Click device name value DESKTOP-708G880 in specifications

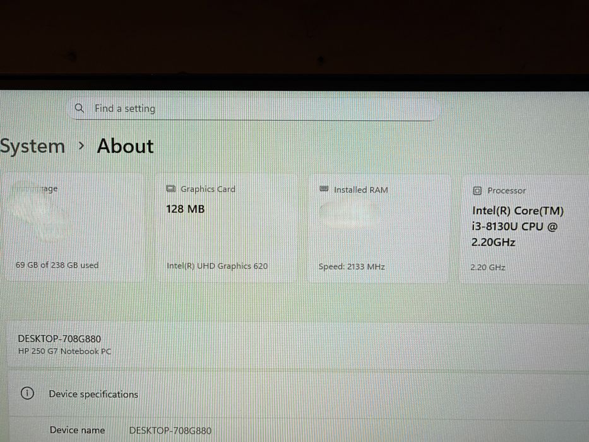170,431
